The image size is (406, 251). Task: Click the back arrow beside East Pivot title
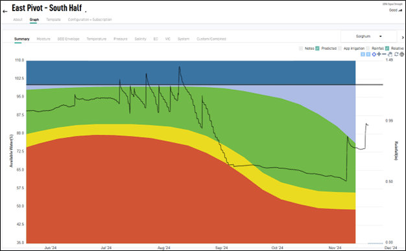point(5,12)
